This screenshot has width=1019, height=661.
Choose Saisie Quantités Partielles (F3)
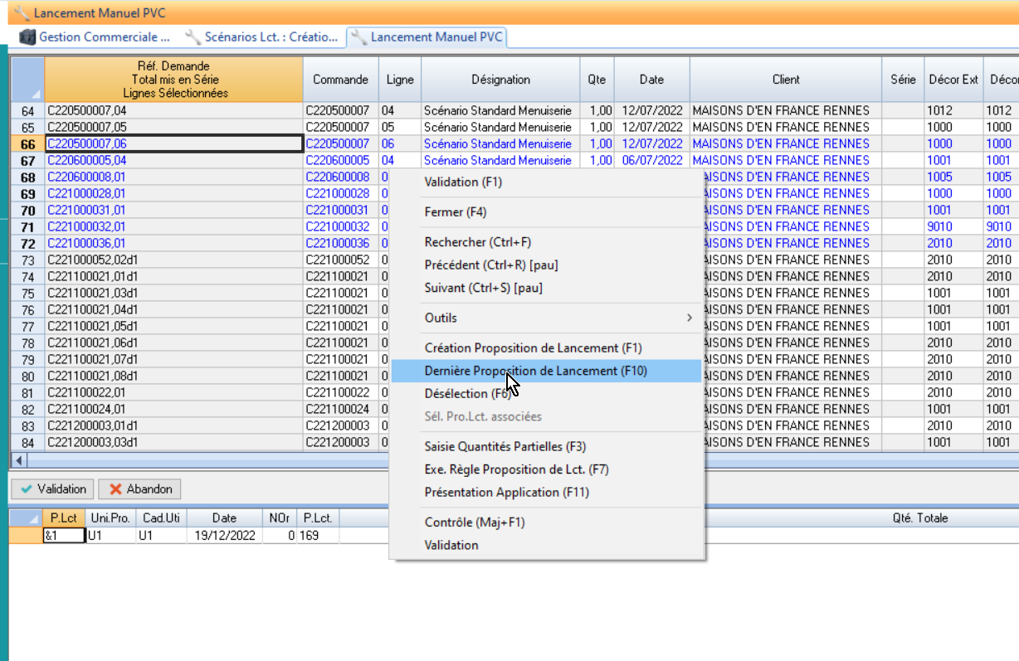pyautogui.click(x=505, y=446)
